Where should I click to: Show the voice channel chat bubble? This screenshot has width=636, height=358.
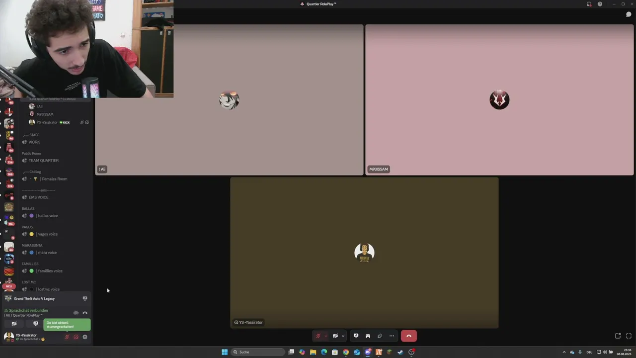pyautogui.click(x=629, y=14)
